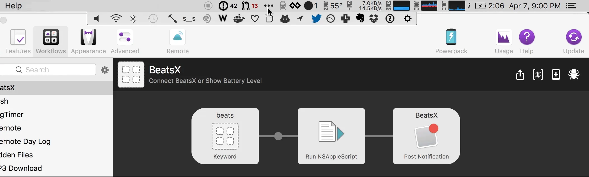Switch to the Workflows tab
The height and width of the screenshot is (177, 589).
pyautogui.click(x=51, y=42)
